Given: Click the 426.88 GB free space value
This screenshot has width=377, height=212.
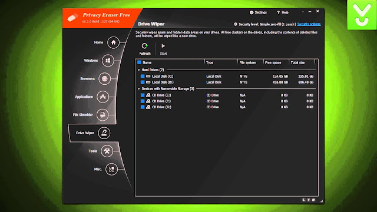Looking at the screenshot, I should [280, 82].
